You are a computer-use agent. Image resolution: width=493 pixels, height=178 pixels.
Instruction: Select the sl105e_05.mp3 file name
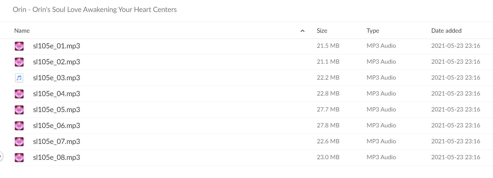click(56, 110)
